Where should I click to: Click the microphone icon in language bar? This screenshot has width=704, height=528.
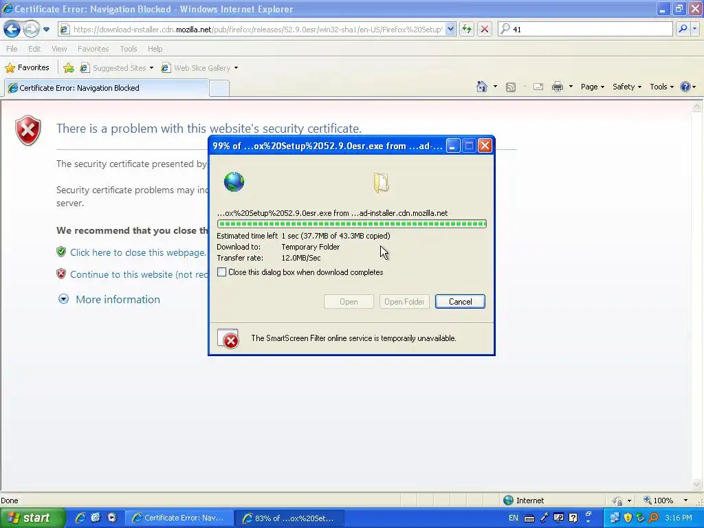544,518
